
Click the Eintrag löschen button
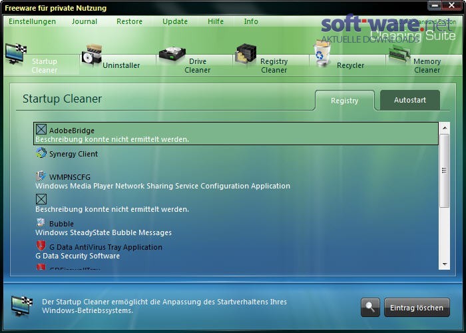pyautogui.click(x=417, y=308)
